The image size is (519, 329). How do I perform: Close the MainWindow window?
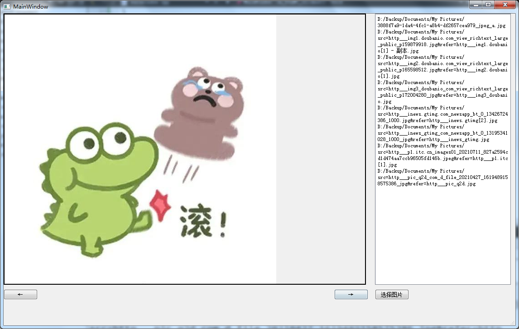pyautogui.click(x=505, y=5)
